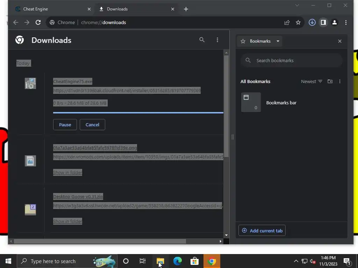The image size is (358, 268).
Task: Open Microsoft Store from the taskbar
Action: click(194, 261)
